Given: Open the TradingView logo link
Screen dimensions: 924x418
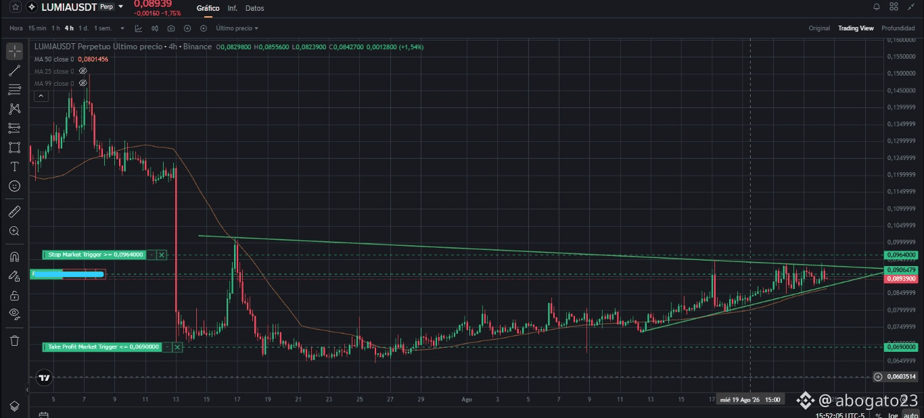Looking at the screenshot, I should point(44,378).
